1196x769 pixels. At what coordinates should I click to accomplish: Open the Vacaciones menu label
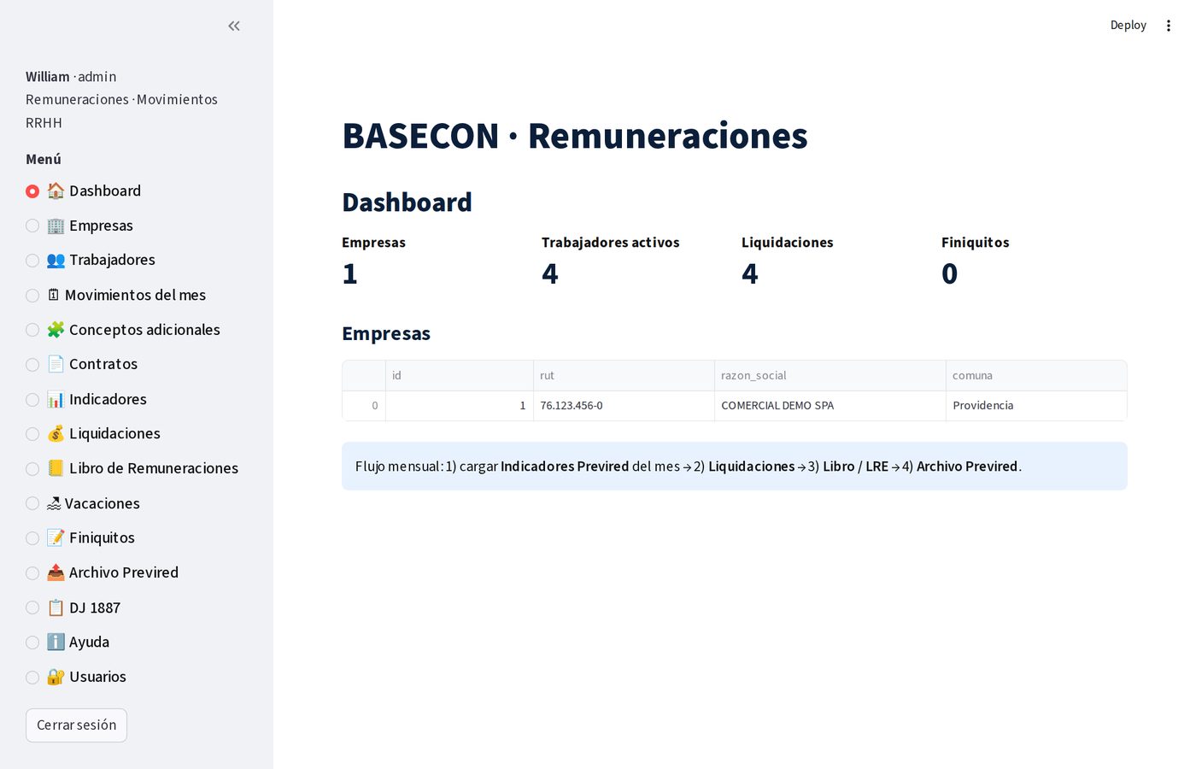[x=103, y=503]
